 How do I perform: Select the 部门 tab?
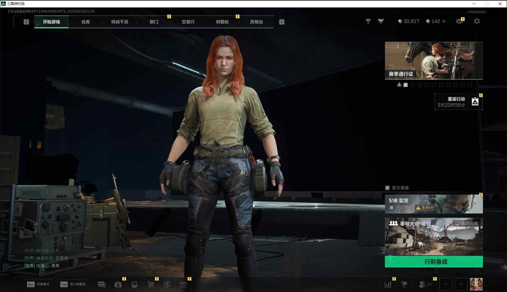(154, 22)
